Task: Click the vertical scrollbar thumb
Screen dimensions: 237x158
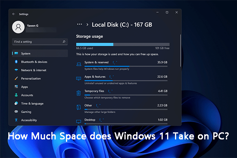Action: 181,51
